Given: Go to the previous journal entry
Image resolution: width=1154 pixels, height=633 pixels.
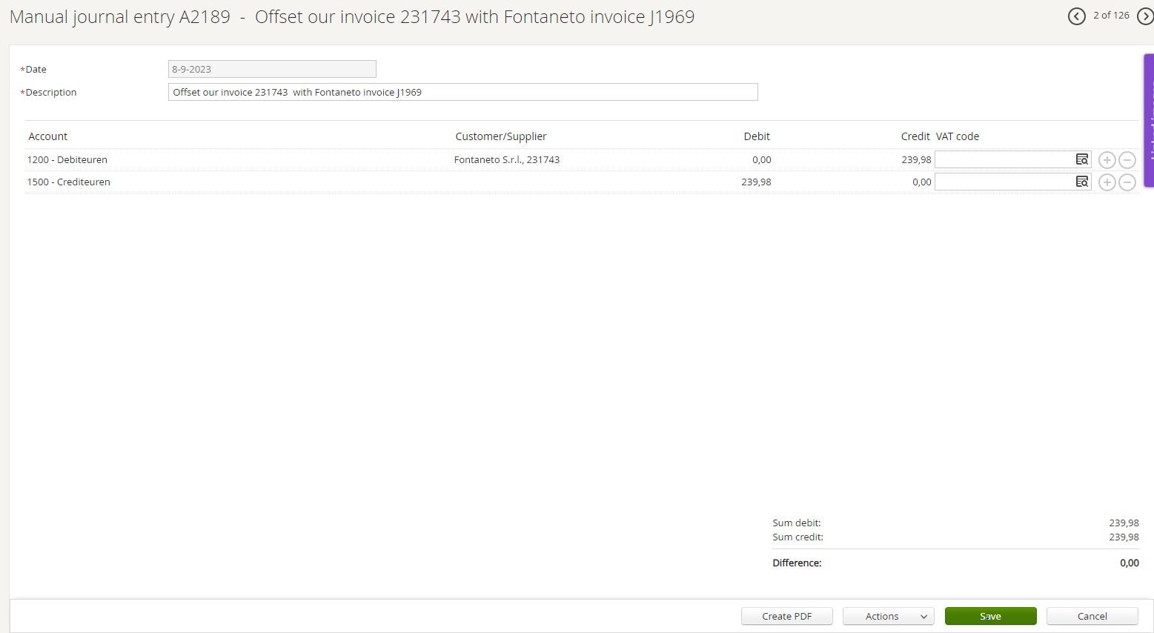Looking at the screenshot, I should point(1077,16).
